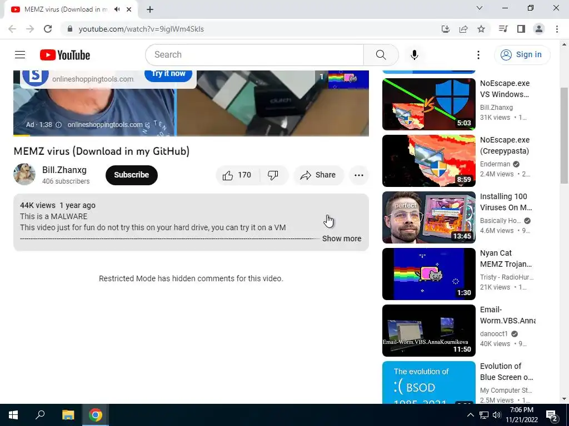Open NoEscape.exe (Creepypasta) thumbnail

pos(428,161)
